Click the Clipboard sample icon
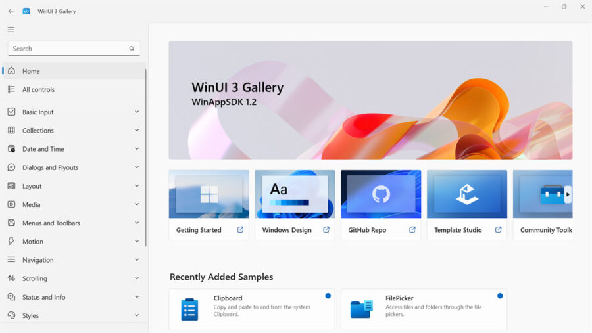The height and width of the screenshot is (333, 592). pos(189,309)
